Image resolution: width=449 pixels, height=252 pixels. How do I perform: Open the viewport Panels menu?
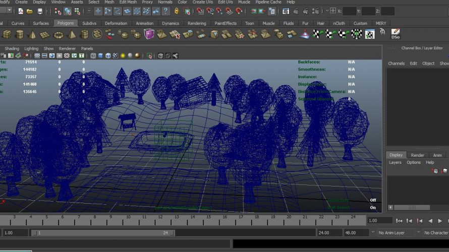coord(87,48)
